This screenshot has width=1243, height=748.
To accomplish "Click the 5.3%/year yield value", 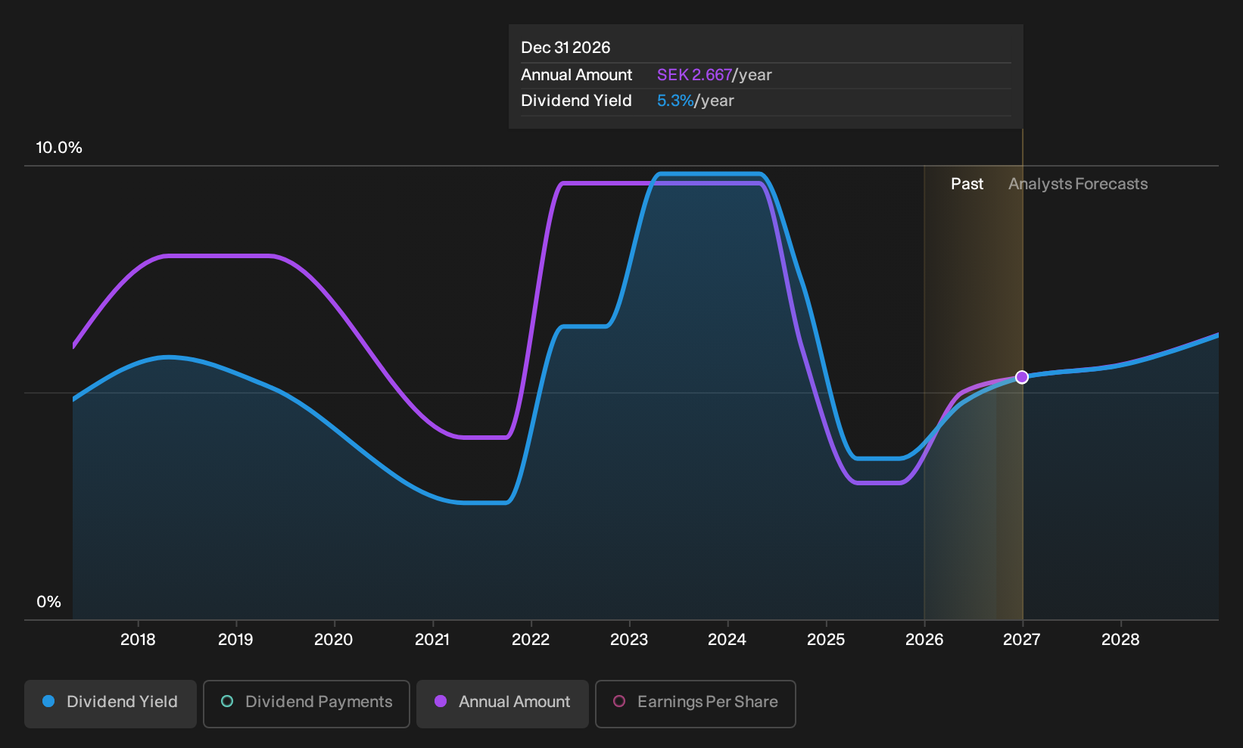I will click(695, 101).
